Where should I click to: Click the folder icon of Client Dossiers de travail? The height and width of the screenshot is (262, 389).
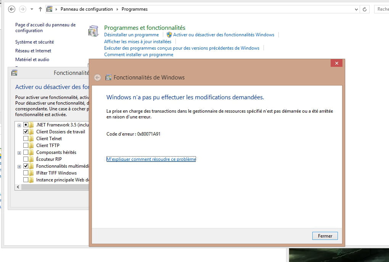click(31, 132)
